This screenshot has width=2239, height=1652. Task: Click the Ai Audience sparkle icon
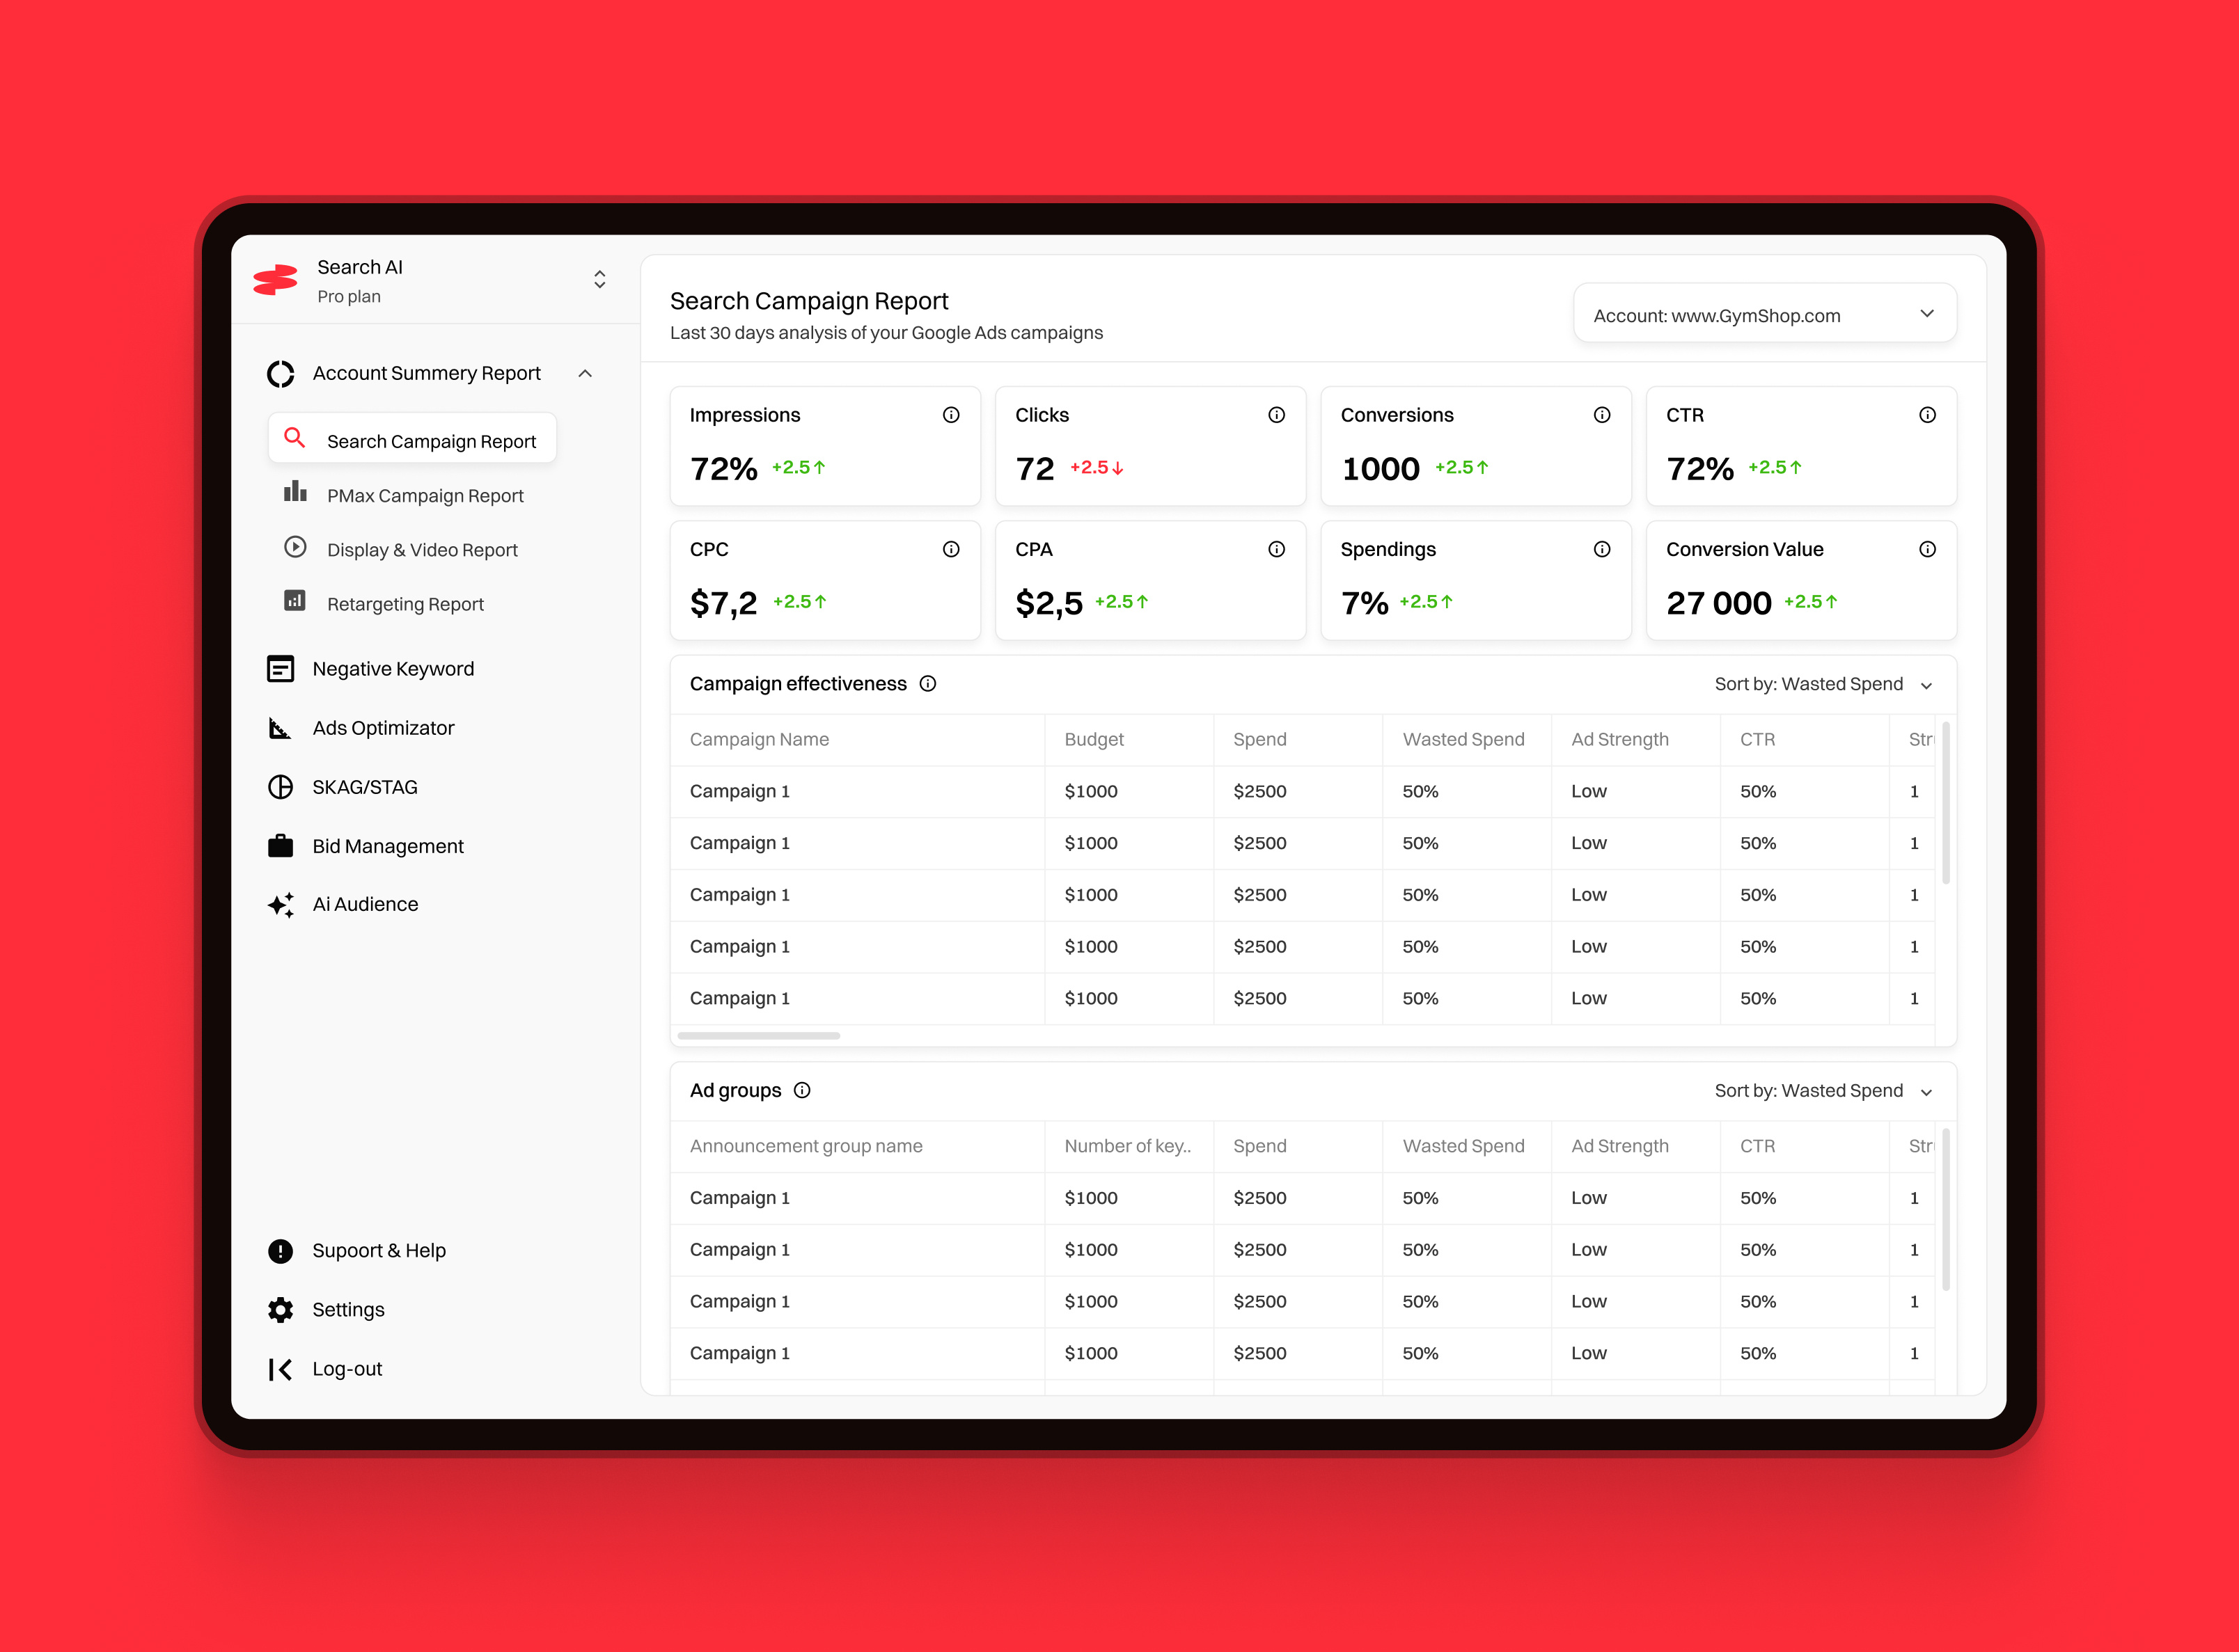point(280,905)
